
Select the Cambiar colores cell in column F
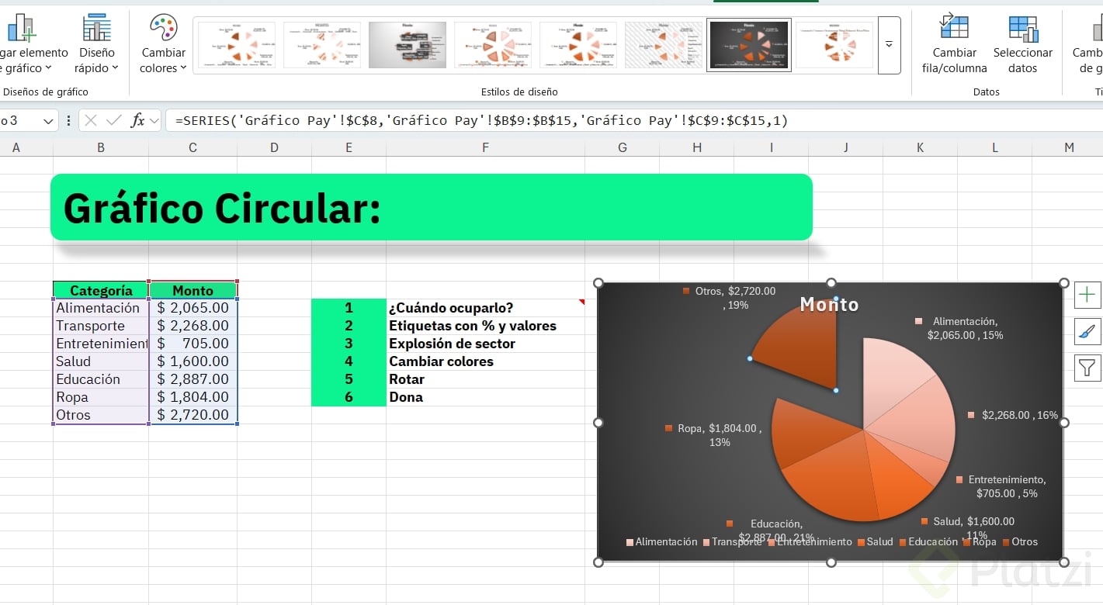[x=485, y=361]
